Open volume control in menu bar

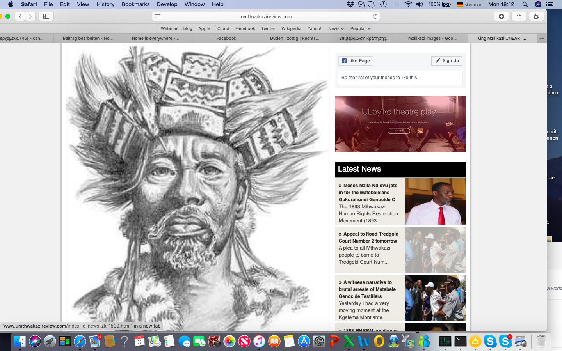click(x=420, y=4)
